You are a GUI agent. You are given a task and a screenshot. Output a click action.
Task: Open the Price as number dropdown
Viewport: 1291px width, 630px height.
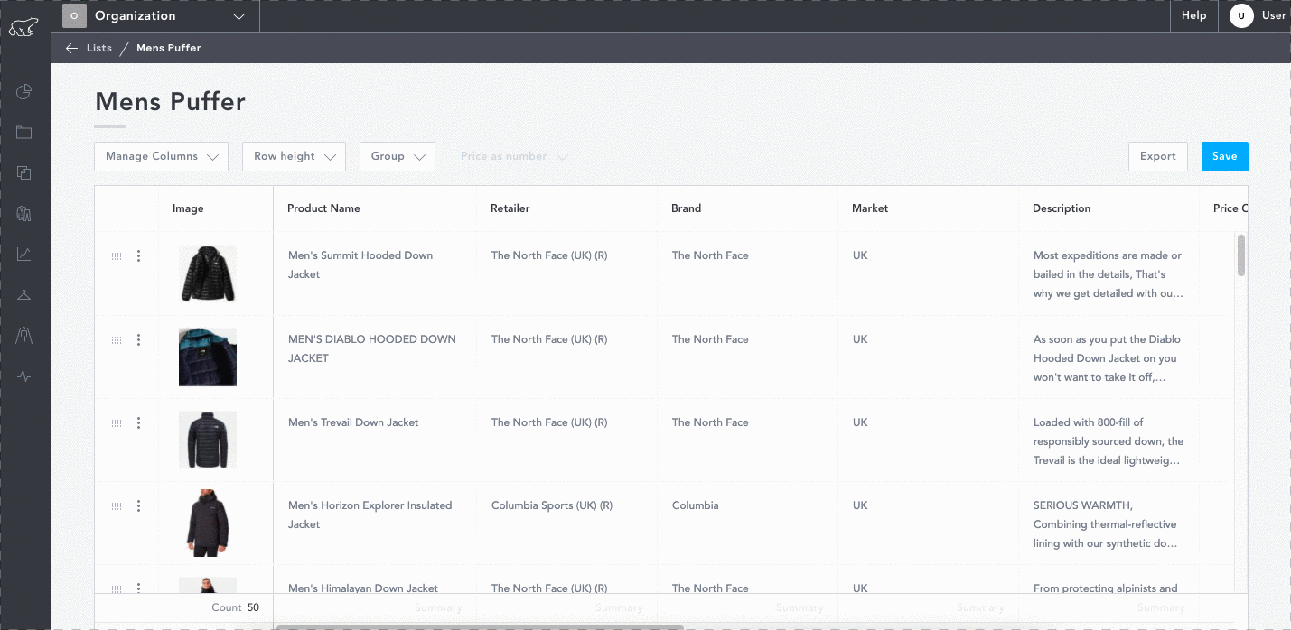514,156
